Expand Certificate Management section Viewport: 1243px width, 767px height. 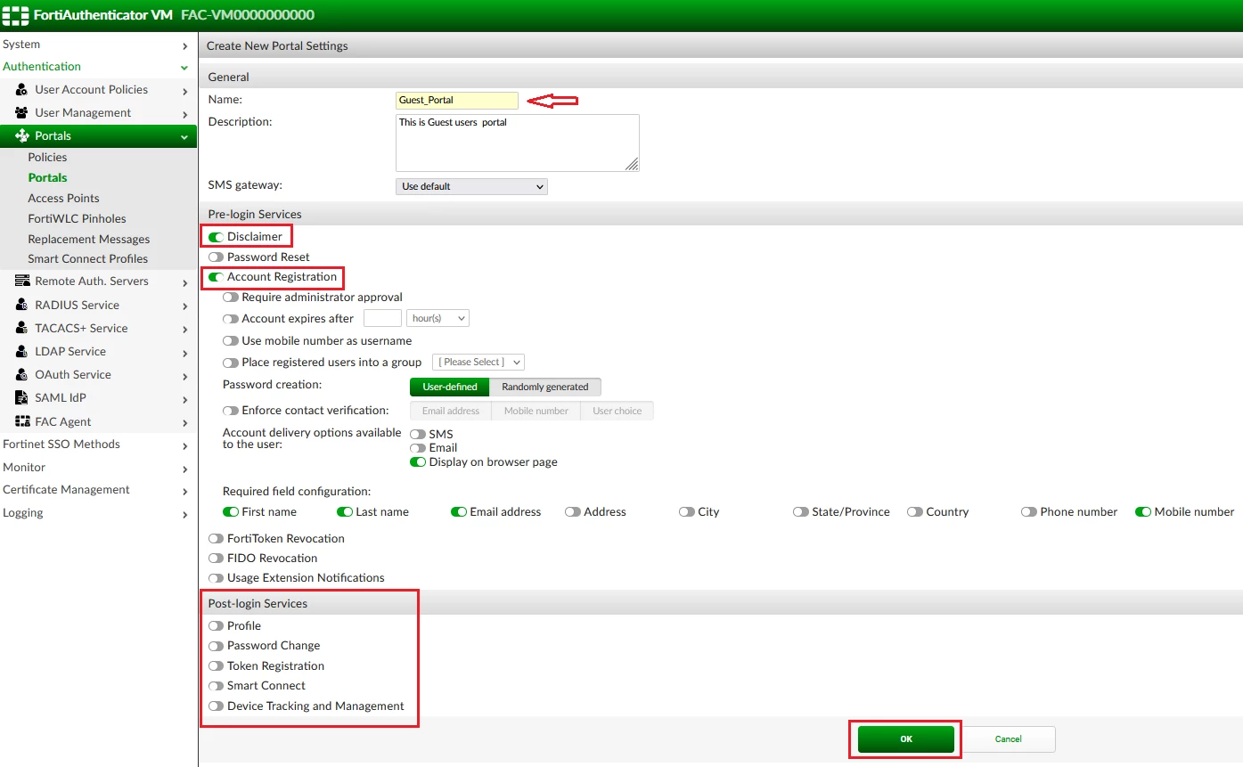click(98, 490)
